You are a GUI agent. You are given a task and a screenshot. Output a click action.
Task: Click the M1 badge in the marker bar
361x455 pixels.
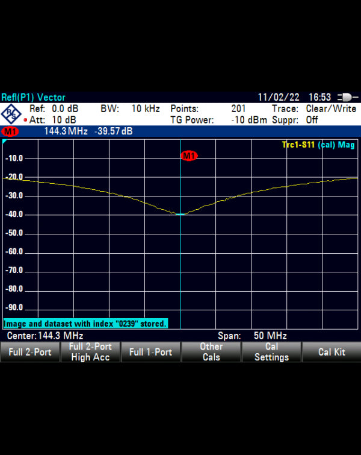coord(10,131)
